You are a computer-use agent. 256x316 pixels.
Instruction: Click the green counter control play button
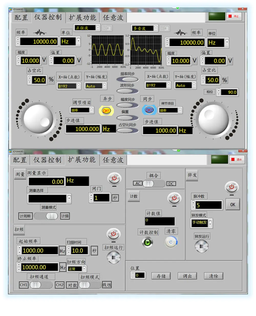[148, 242]
